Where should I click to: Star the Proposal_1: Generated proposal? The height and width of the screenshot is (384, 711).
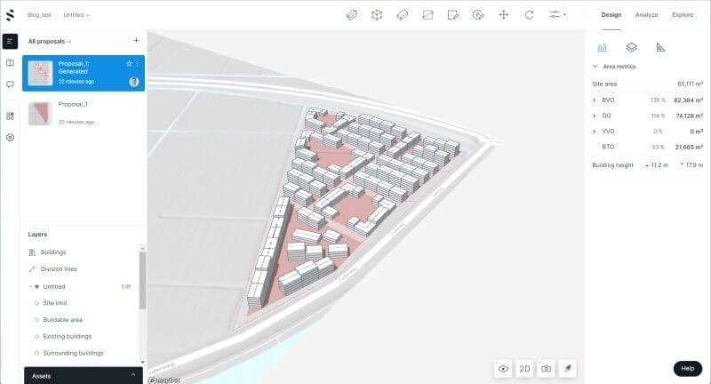click(x=129, y=64)
